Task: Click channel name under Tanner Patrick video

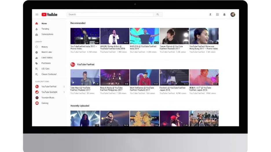Action: pos(167,52)
